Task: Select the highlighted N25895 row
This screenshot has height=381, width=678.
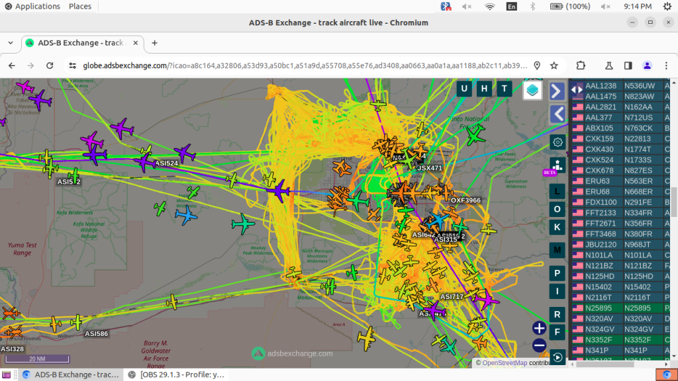Action: point(619,308)
